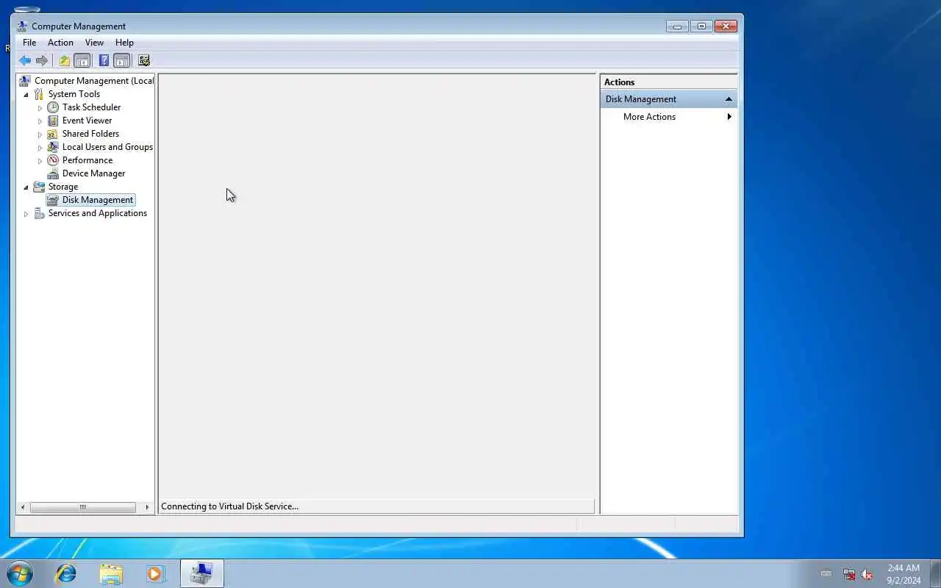
Task: Select the Local Users and Groups icon
Action: point(53,147)
